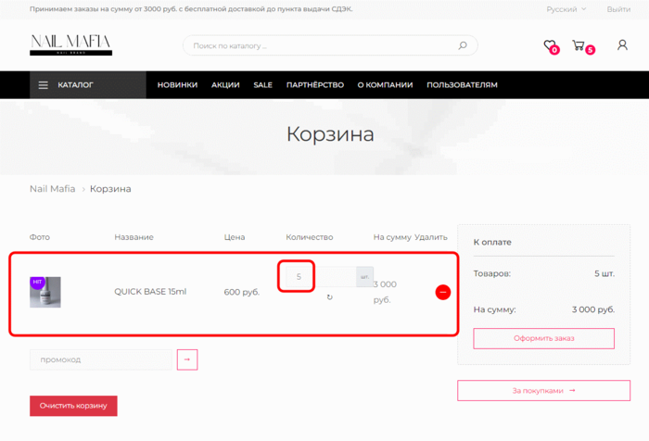The height and width of the screenshot is (441, 649).
Task: Go to the SALE menu section
Action: 262,85
